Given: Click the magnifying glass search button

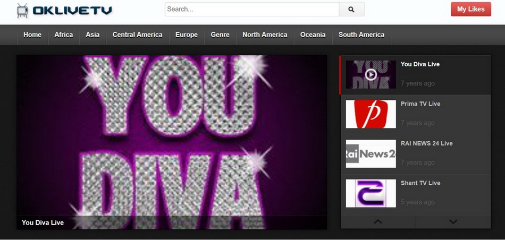Looking at the screenshot, I should coord(352,10).
